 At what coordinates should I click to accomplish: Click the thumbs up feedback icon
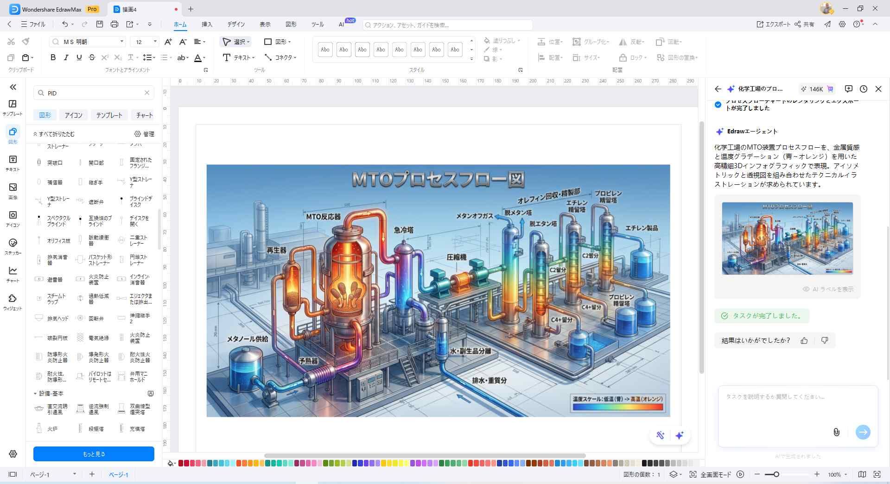click(804, 340)
